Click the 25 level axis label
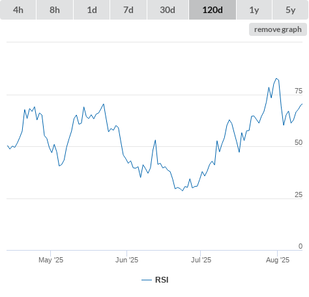Viewport: 309px width, 297px height. pos(299,195)
